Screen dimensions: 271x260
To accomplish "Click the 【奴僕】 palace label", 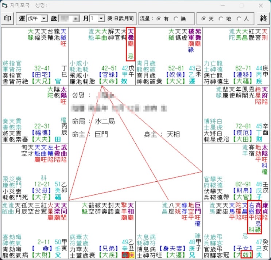I will (175, 75).
